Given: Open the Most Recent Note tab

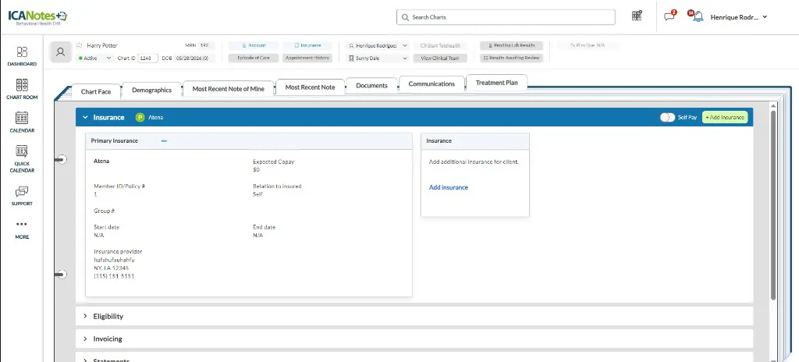Looking at the screenshot, I should tap(310, 87).
